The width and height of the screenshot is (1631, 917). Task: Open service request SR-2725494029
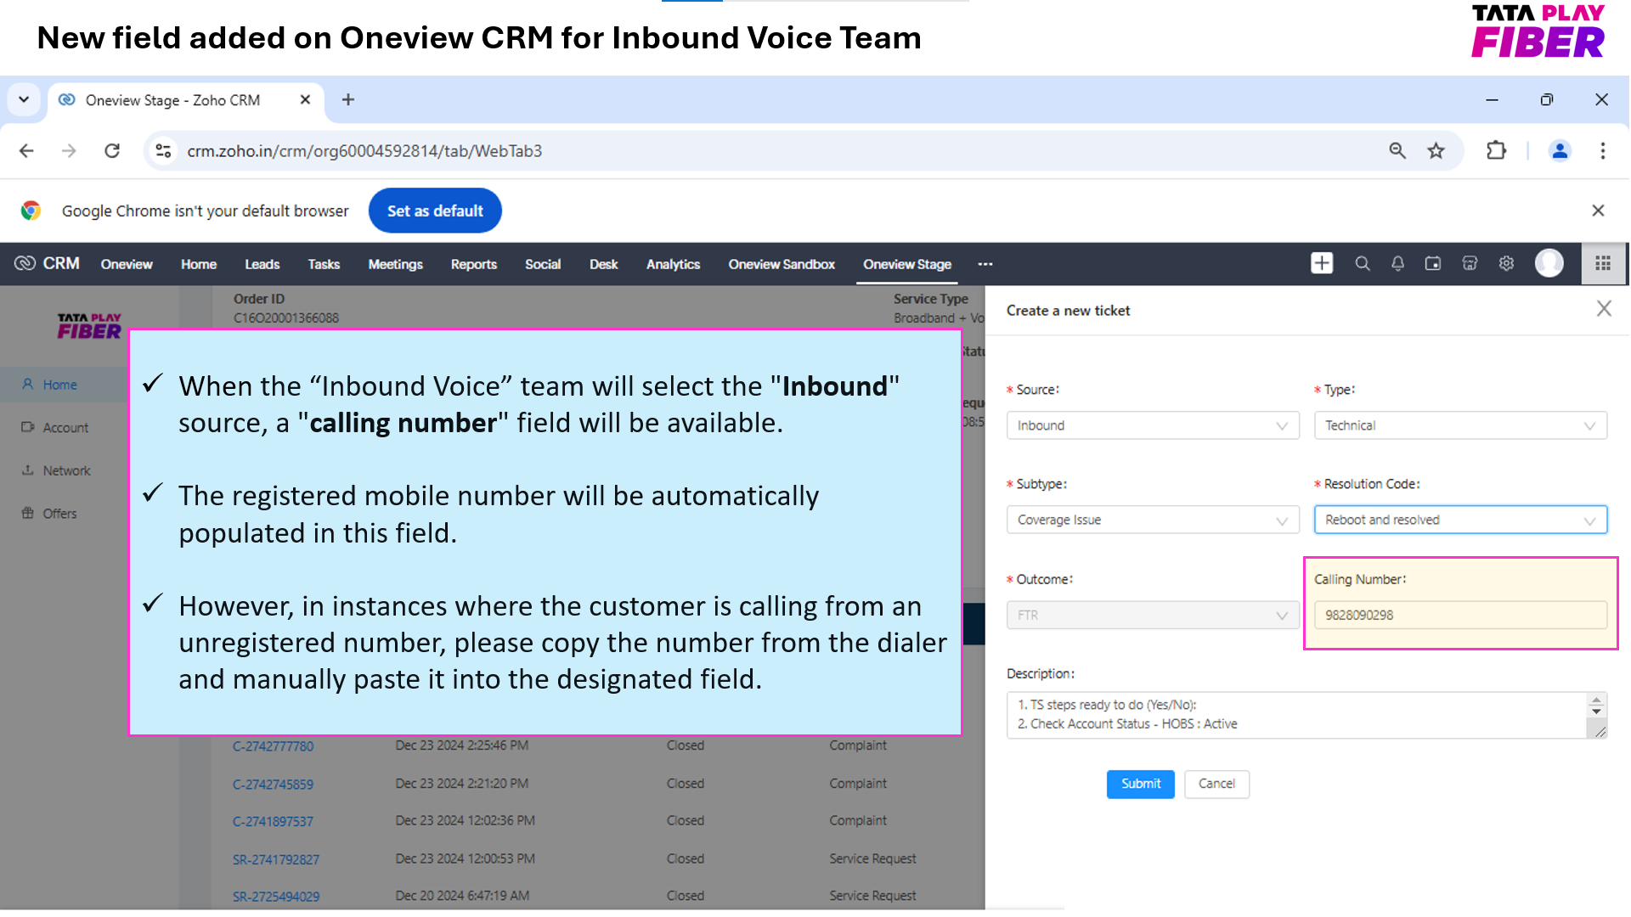[276, 897]
